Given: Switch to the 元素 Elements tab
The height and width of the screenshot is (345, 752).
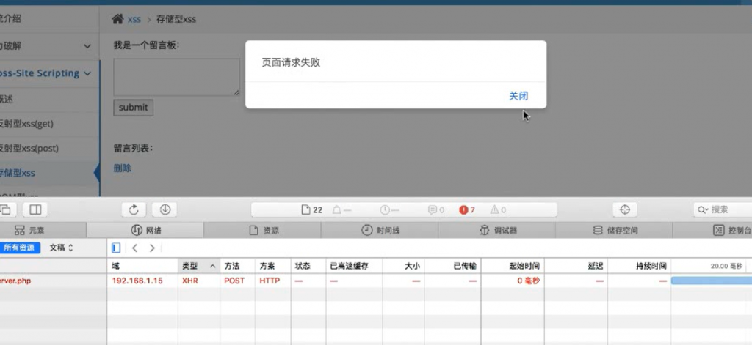Looking at the screenshot, I should [29, 230].
